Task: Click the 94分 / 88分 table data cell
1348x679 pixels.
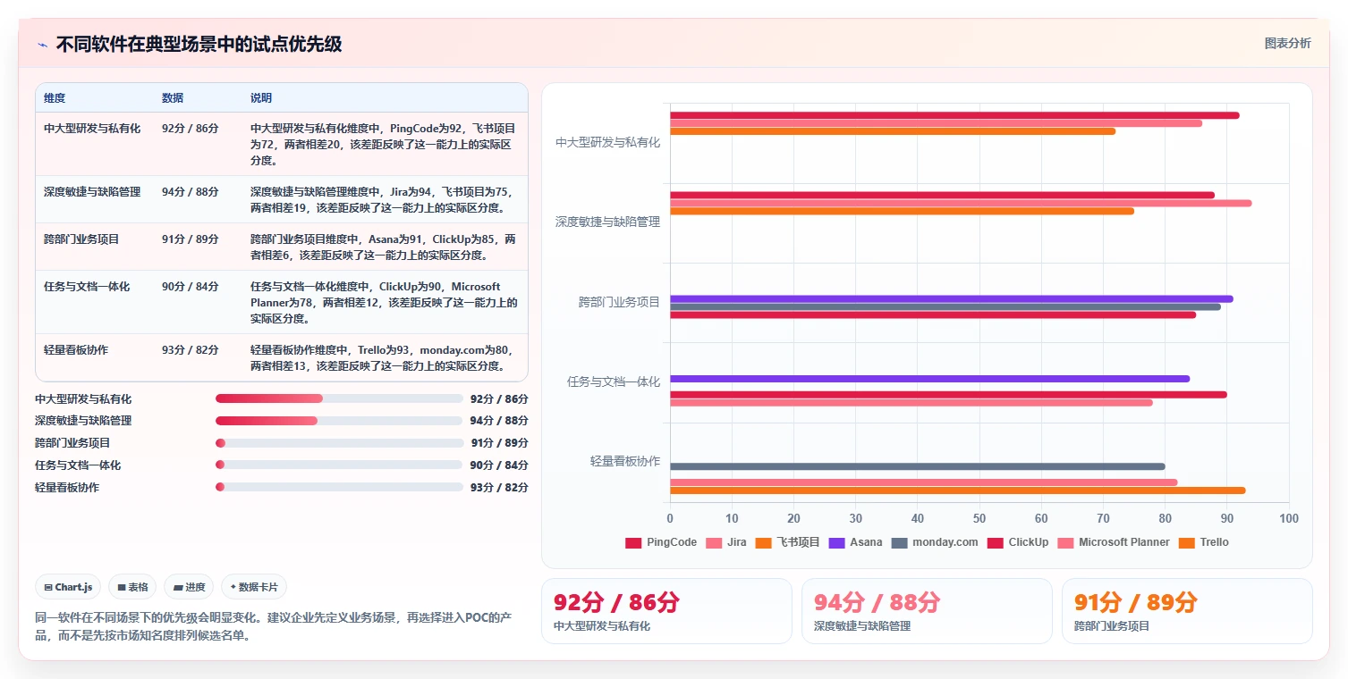Action: 191,191
